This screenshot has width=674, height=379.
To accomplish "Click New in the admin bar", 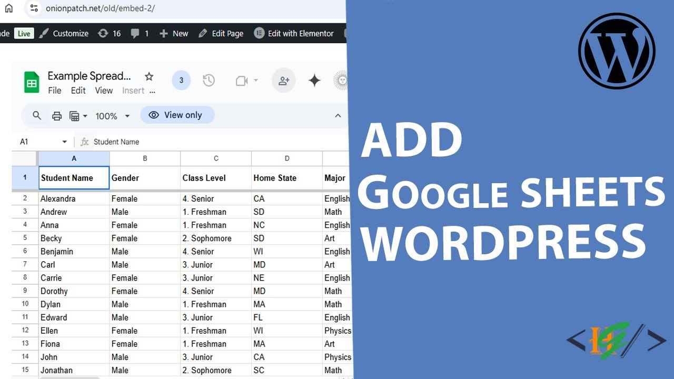I will tap(174, 33).
